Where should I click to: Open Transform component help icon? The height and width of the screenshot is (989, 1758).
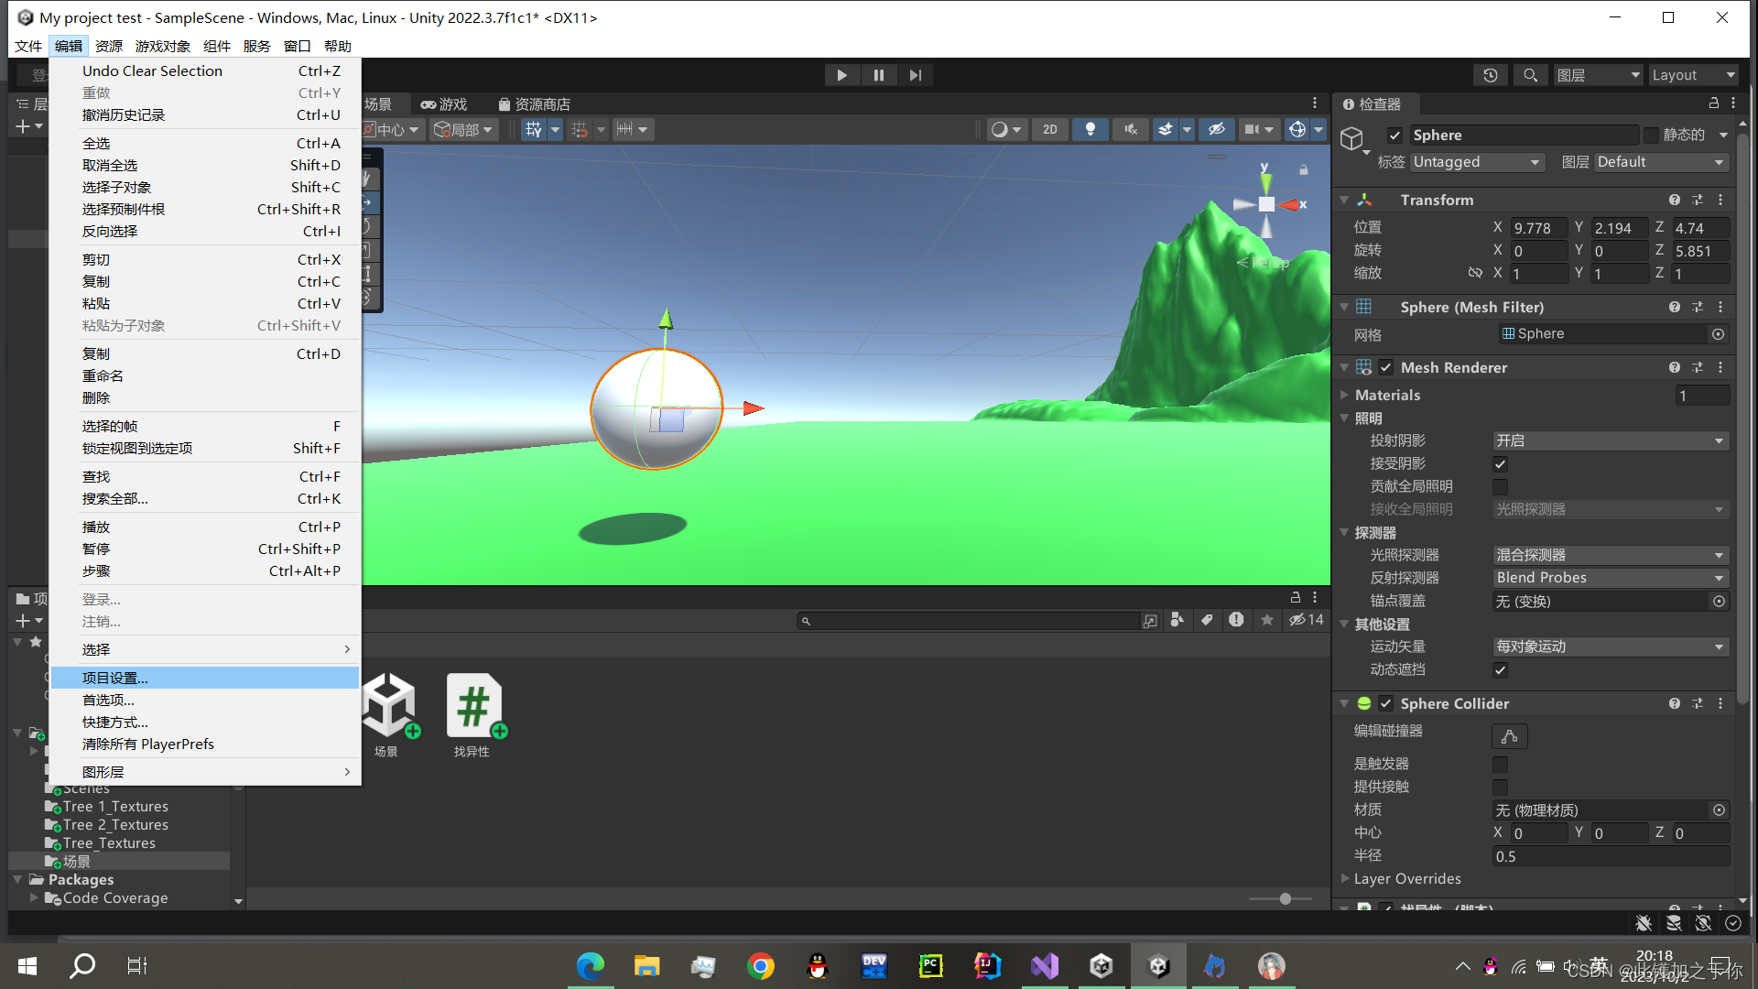(1674, 200)
